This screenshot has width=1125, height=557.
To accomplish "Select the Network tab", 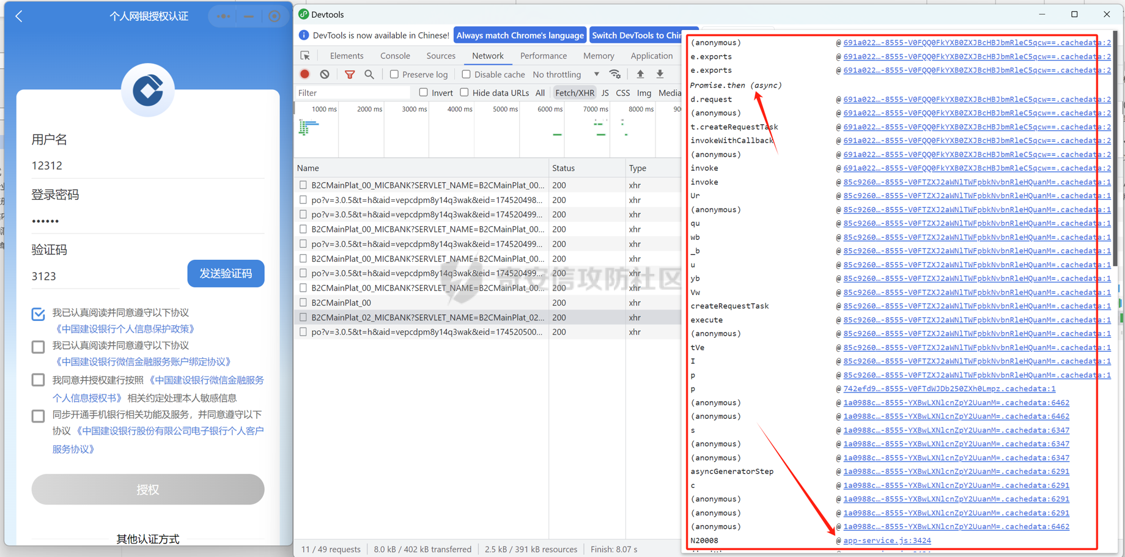I will 488,56.
